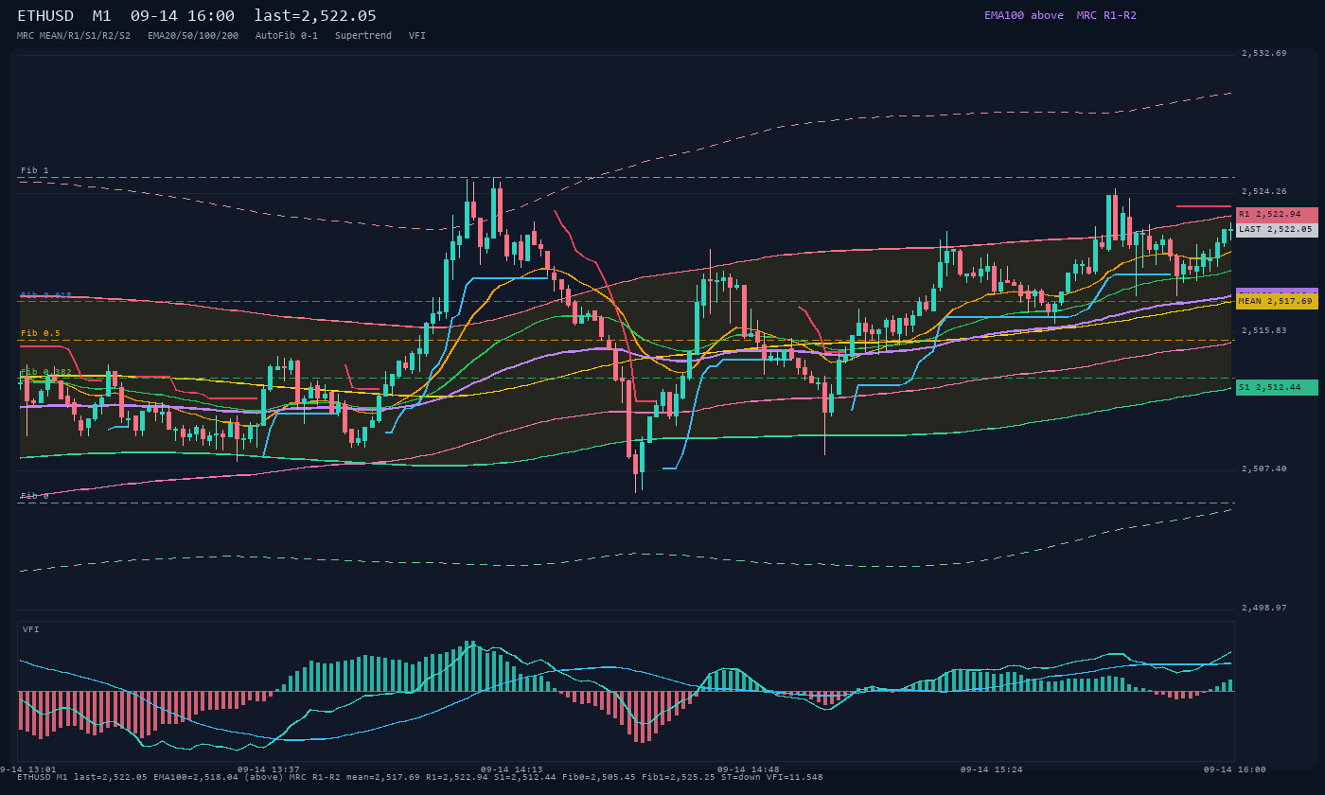
Task: Click the 2,507.40 price axis label
Action: (1264, 468)
